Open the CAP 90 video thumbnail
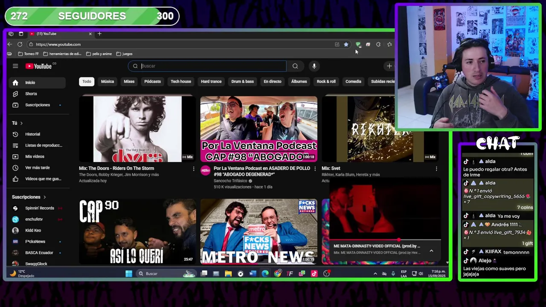 coord(137,232)
